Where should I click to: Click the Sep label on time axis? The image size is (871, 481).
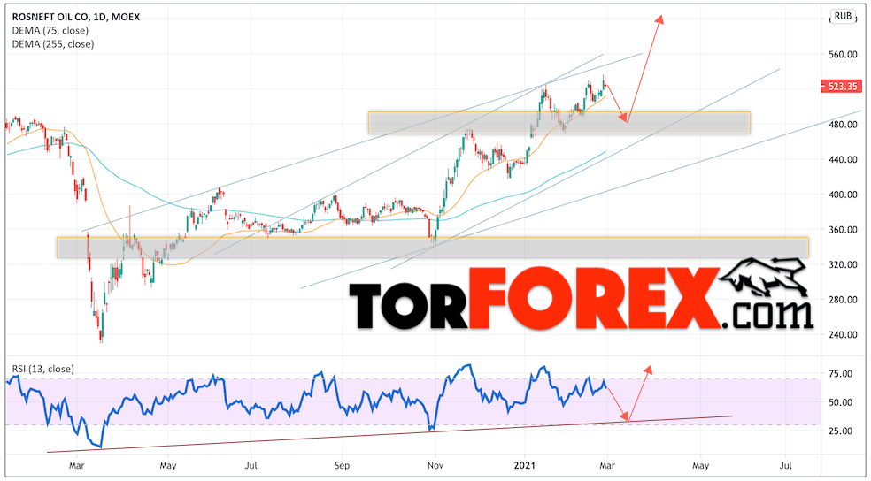point(343,465)
